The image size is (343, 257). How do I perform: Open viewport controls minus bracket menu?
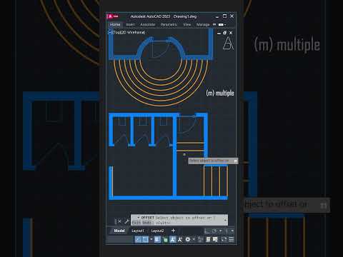tap(110, 32)
